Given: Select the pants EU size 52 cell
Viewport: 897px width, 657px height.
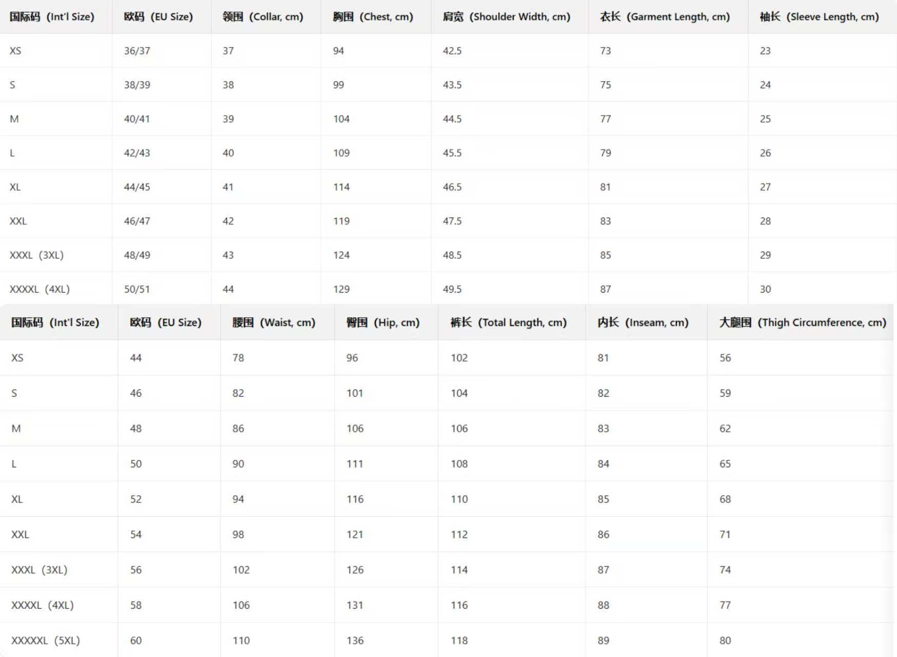Looking at the screenshot, I should pyautogui.click(x=136, y=499).
